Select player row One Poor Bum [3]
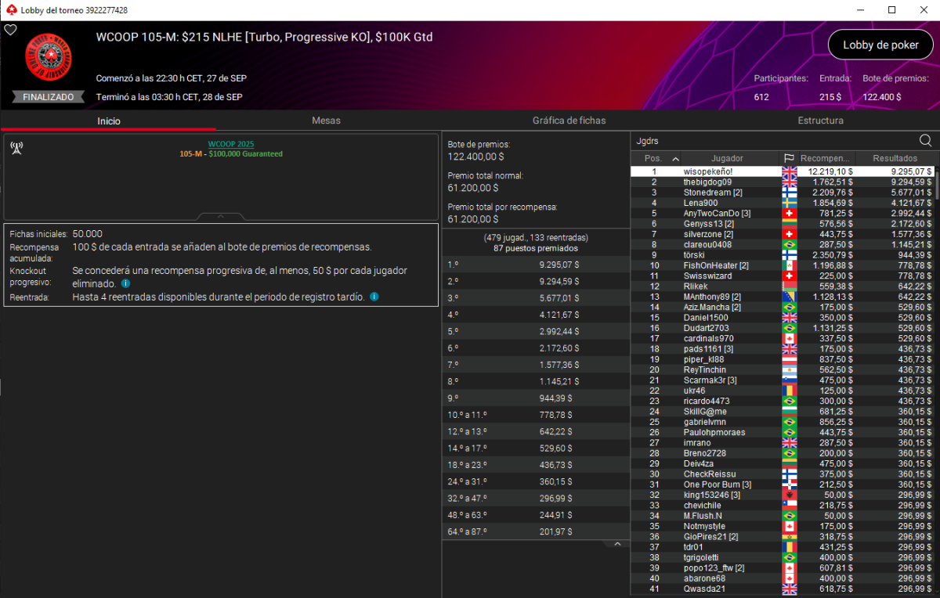The image size is (940, 598). click(x=783, y=485)
